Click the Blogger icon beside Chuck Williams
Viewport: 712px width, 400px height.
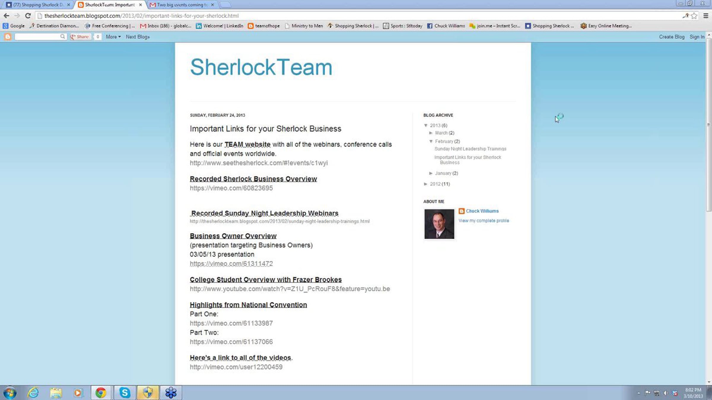coord(461,211)
